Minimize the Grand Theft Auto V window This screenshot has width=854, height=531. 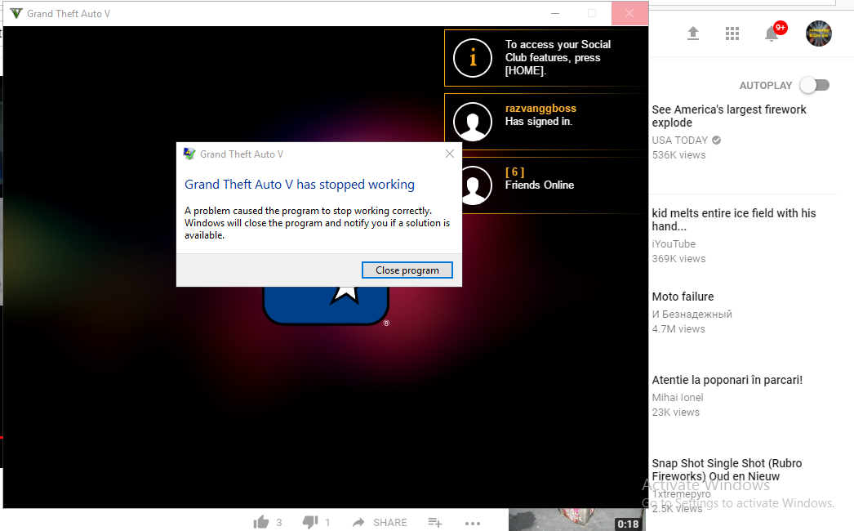(555, 13)
